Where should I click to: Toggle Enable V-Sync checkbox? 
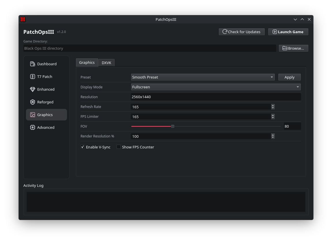click(x=83, y=147)
